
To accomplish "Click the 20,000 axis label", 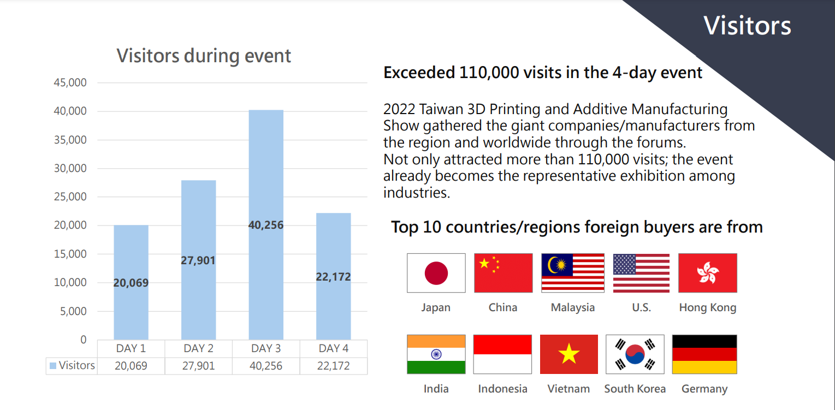I will [70, 225].
